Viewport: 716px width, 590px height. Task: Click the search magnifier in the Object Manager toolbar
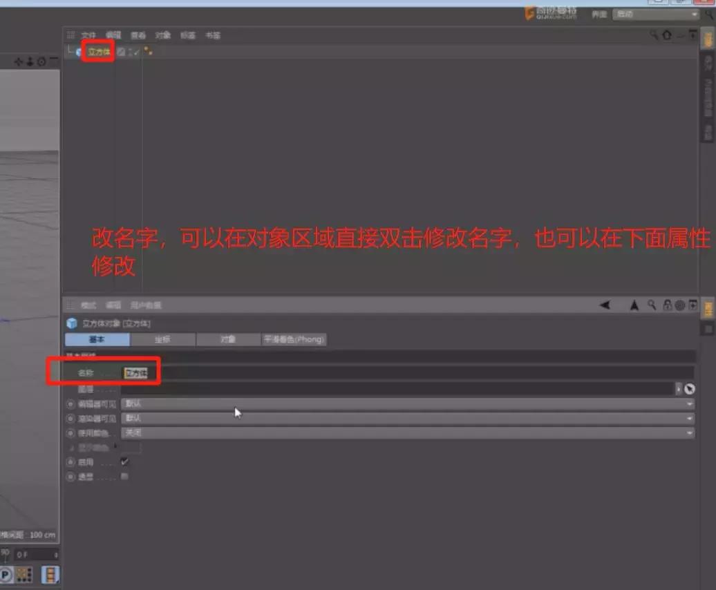654,35
